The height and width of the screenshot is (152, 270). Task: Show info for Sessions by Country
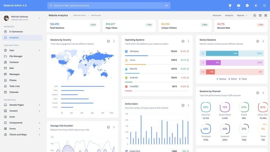click(109, 41)
